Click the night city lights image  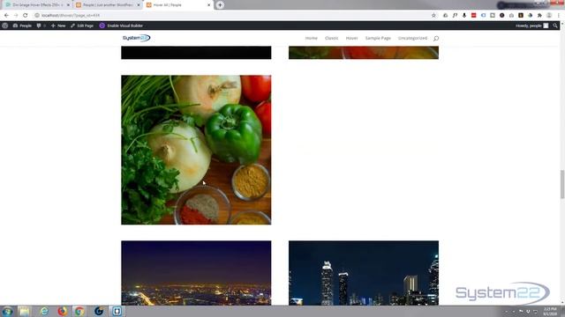(x=196, y=273)
